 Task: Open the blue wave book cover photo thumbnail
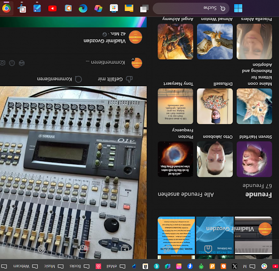tap(215, 235)
